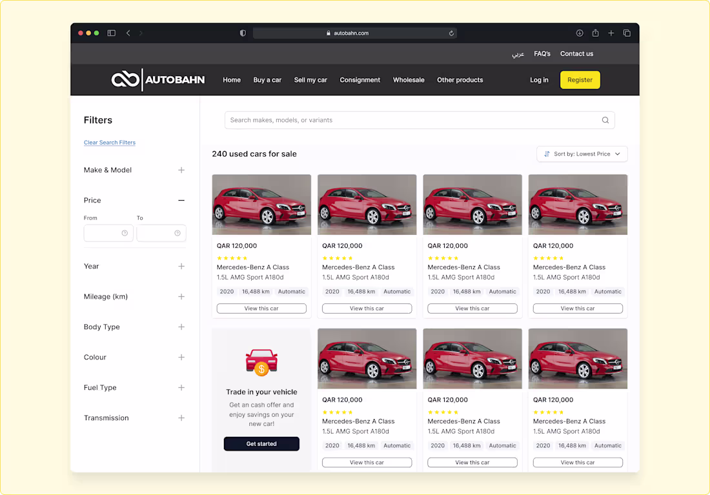Click the Autobahn logo in the navigation bar
This screenshot has height=495, width=710.
tap(157, 79)
